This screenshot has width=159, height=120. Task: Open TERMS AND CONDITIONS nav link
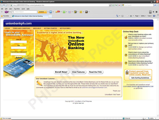click(x=21, y=28)
